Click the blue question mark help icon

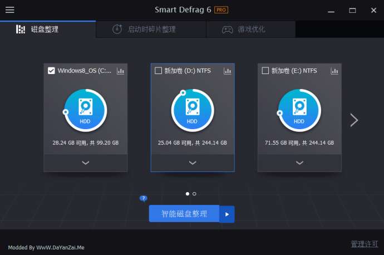click(144, 198)
